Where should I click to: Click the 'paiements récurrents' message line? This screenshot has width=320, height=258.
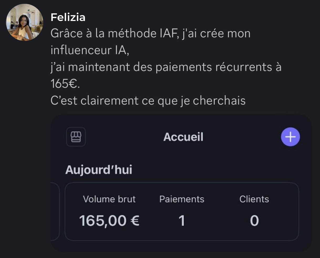[x=166, y=67]
